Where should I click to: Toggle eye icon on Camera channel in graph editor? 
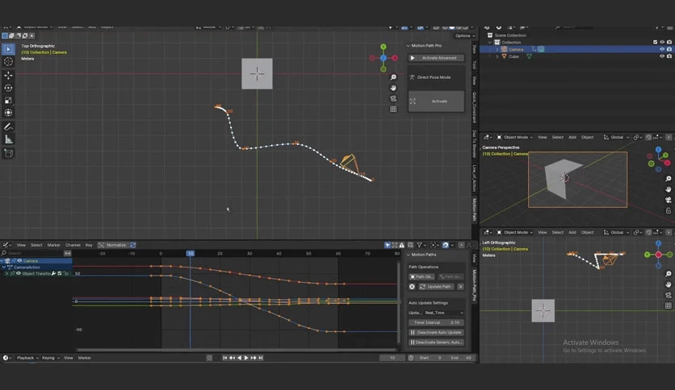point(19,261)
